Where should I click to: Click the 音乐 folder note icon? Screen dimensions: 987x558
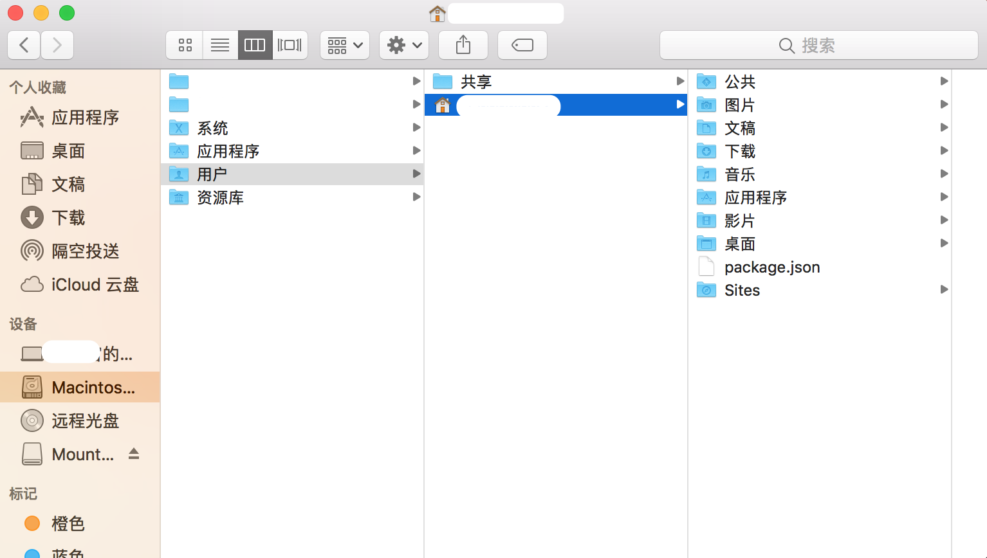(x=706, y=174)
